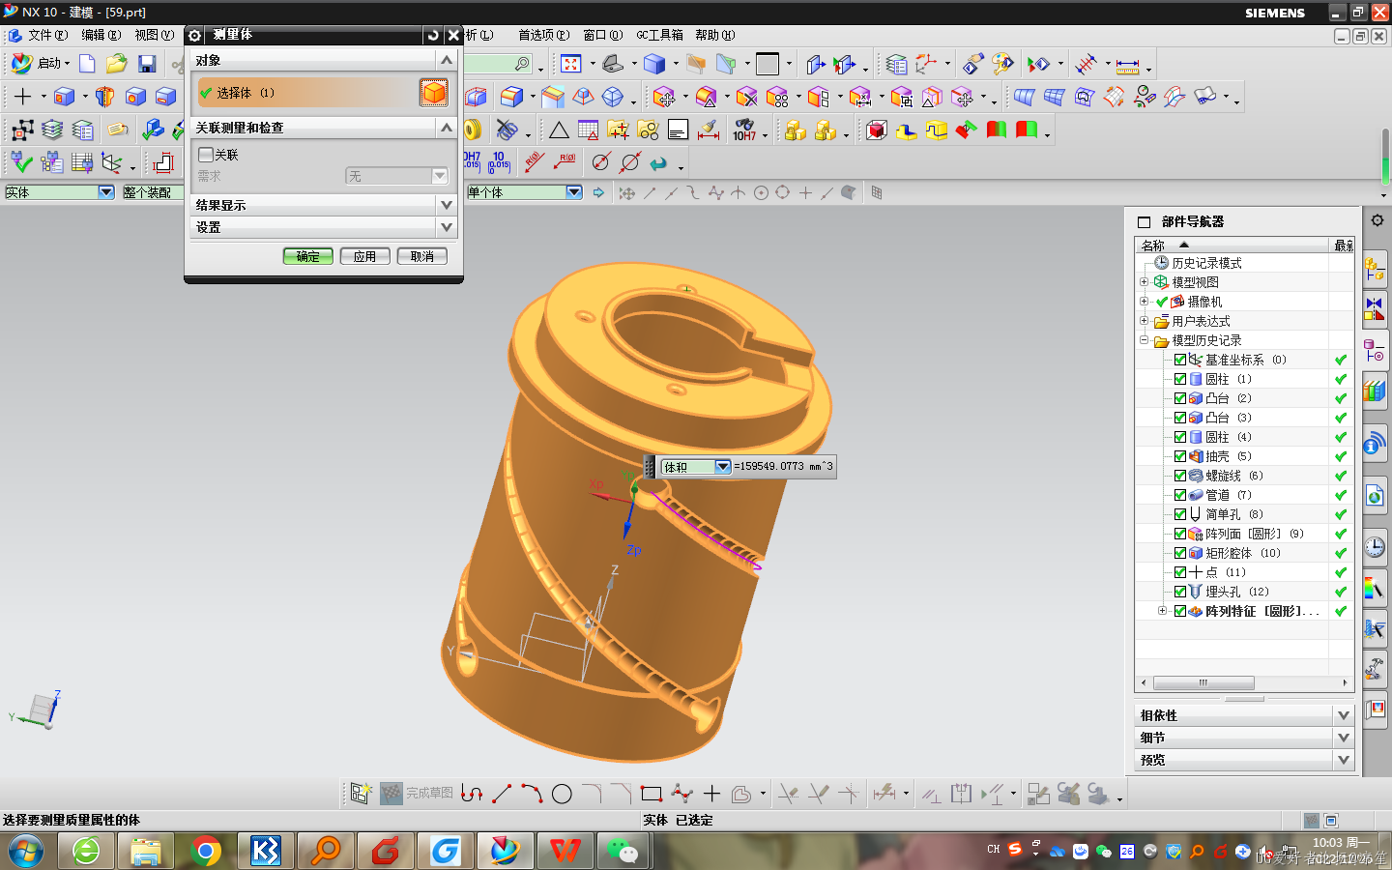Click the Extrude feature icon
Image resolution: width=1392 pixels, height=870 pixels.
pyautogui.click(x=64, y=96)
